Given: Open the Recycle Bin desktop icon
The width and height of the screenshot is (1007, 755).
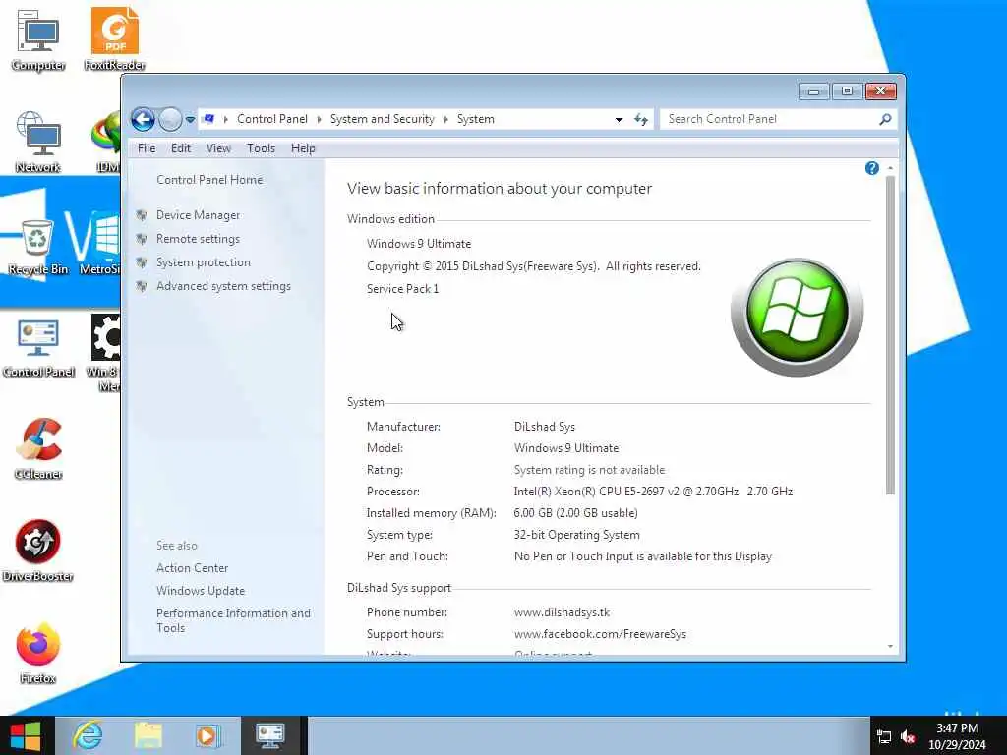Looking at the screenshot, I should [x=37, y=247].
